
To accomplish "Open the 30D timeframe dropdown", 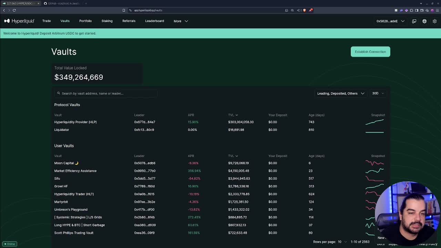I will click(x=378, y=93).
